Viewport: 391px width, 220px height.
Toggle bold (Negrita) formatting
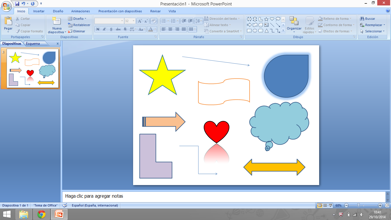pos(98,29)
